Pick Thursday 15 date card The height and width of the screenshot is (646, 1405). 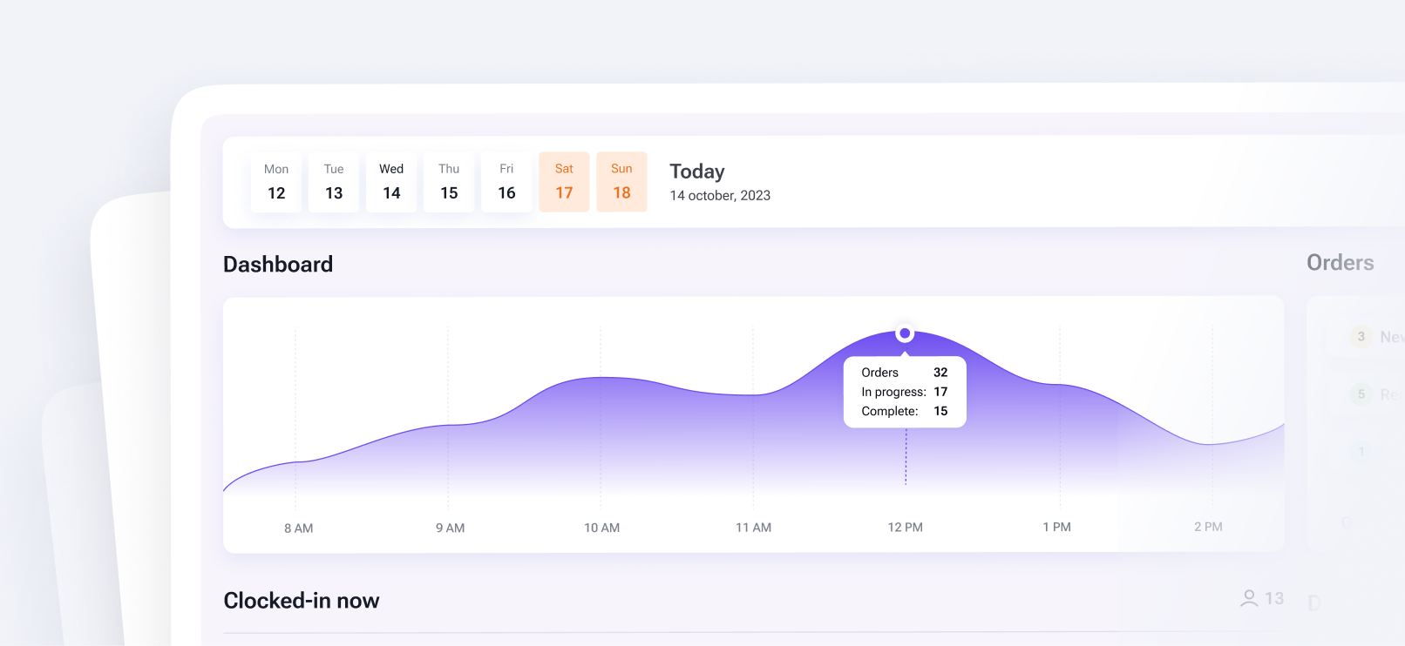pos(449,182)
